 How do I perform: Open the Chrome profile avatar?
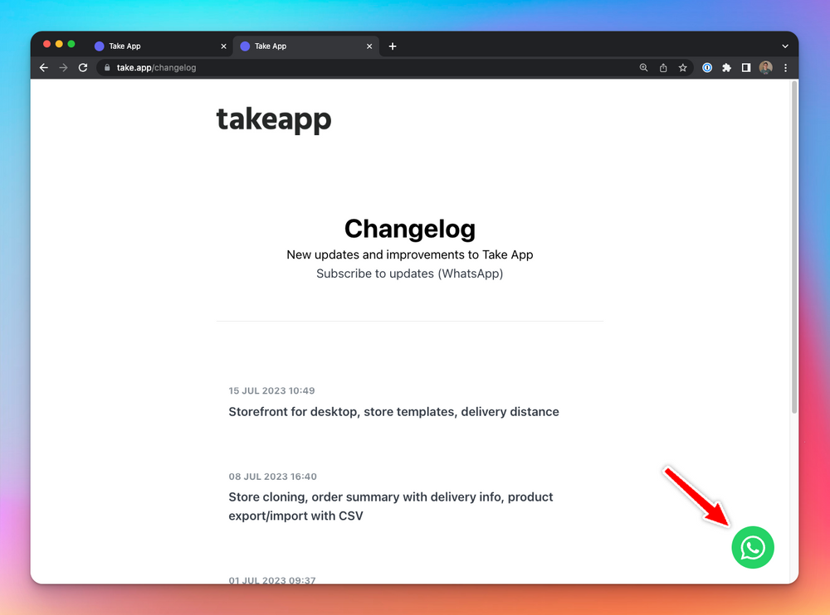[765, 68]
